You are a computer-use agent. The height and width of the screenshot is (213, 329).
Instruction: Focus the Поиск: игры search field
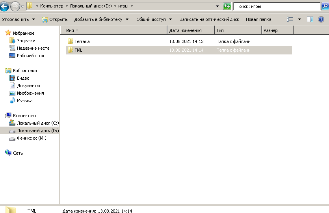(277, 6)
